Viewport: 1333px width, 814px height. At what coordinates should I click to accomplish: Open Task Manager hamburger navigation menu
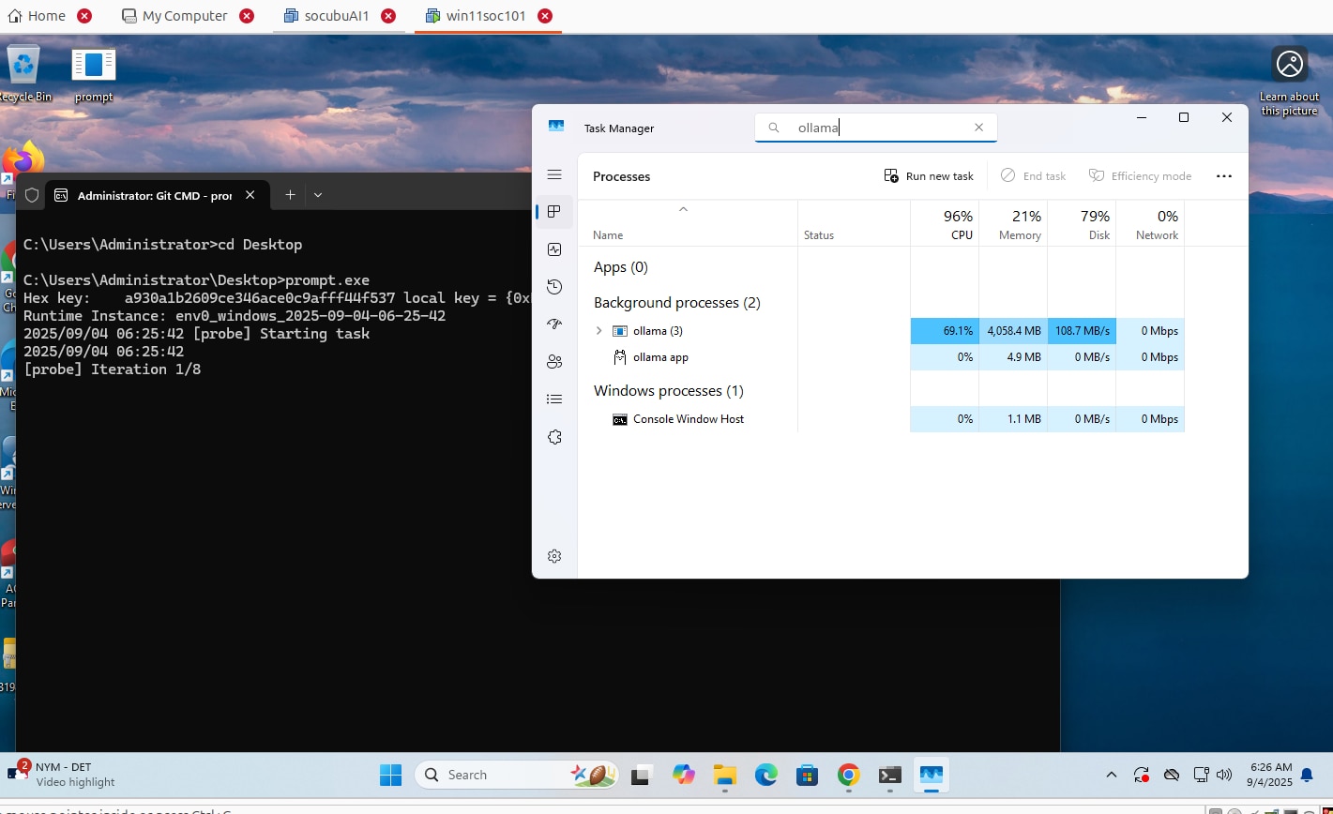[554, 175]
